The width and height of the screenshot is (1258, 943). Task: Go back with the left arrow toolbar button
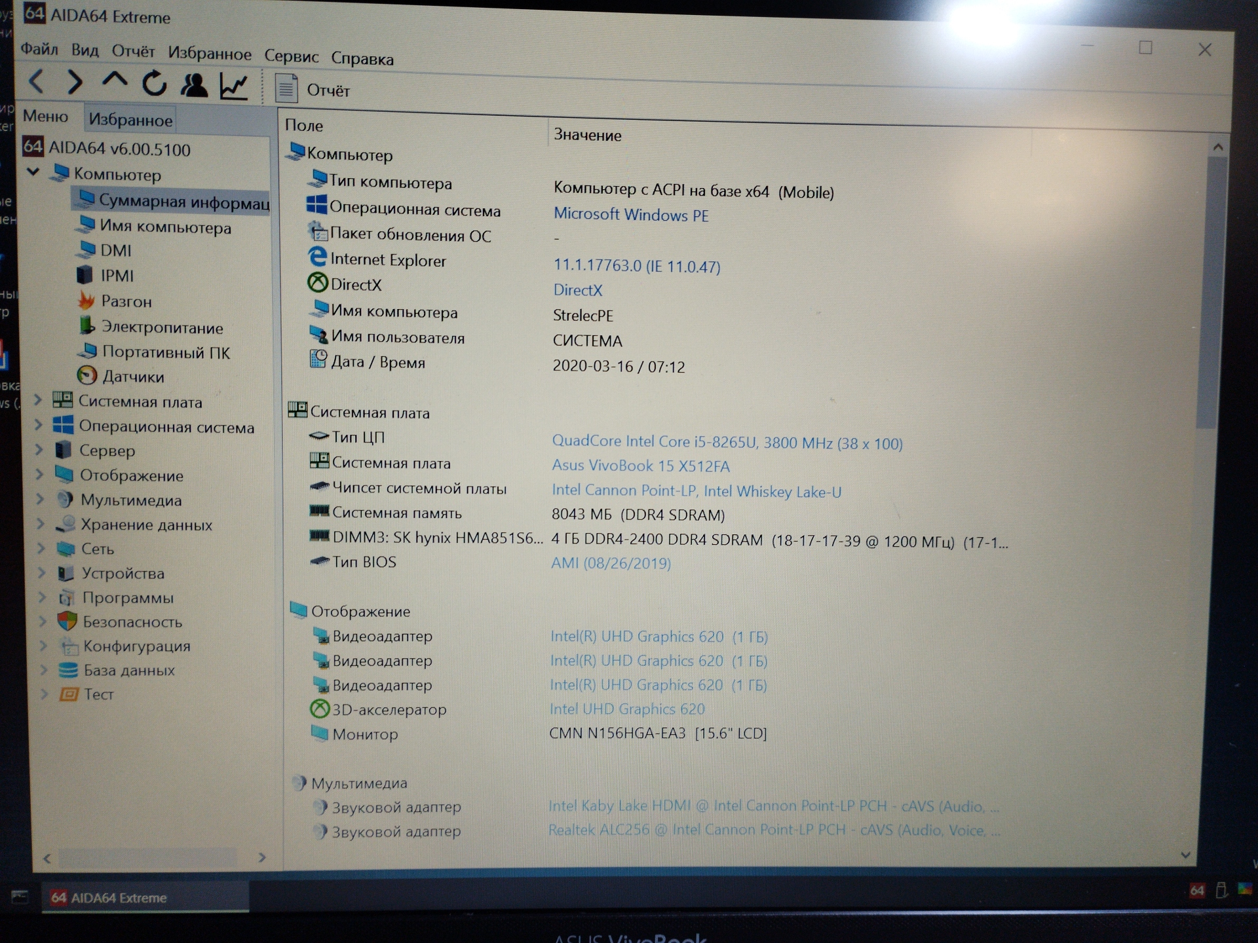(x=37, y=81)
